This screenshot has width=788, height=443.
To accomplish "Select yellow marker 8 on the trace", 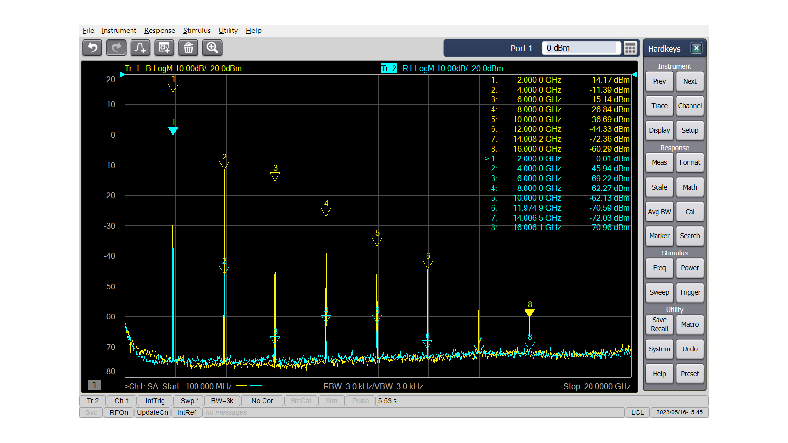I will [x=530, y=313].
